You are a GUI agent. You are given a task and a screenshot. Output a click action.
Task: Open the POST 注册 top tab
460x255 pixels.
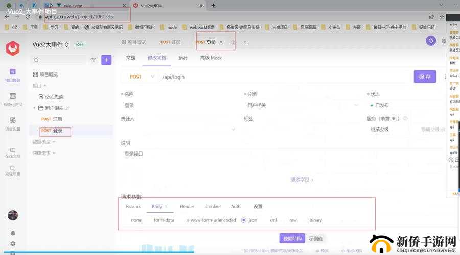170,42
